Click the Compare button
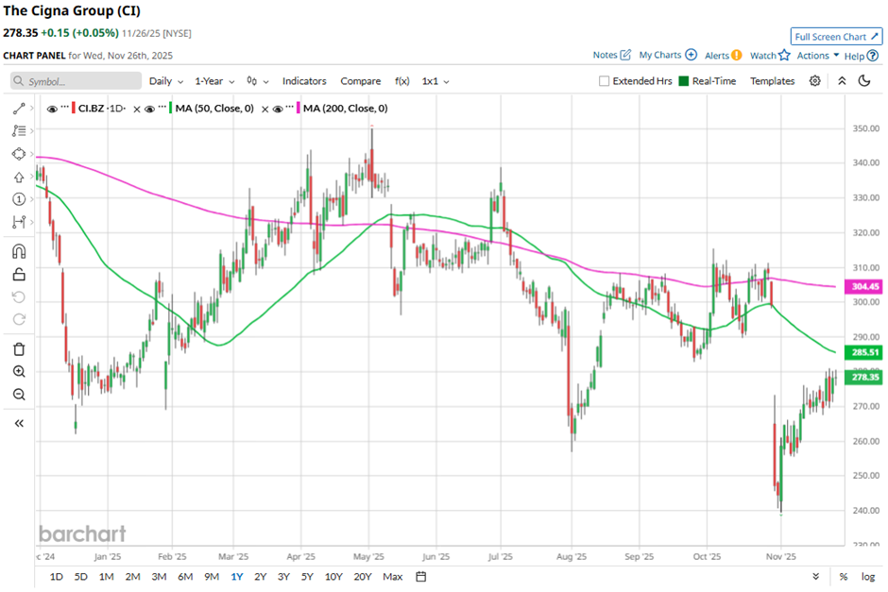This screenshot has width=888, height=592. 360,81
